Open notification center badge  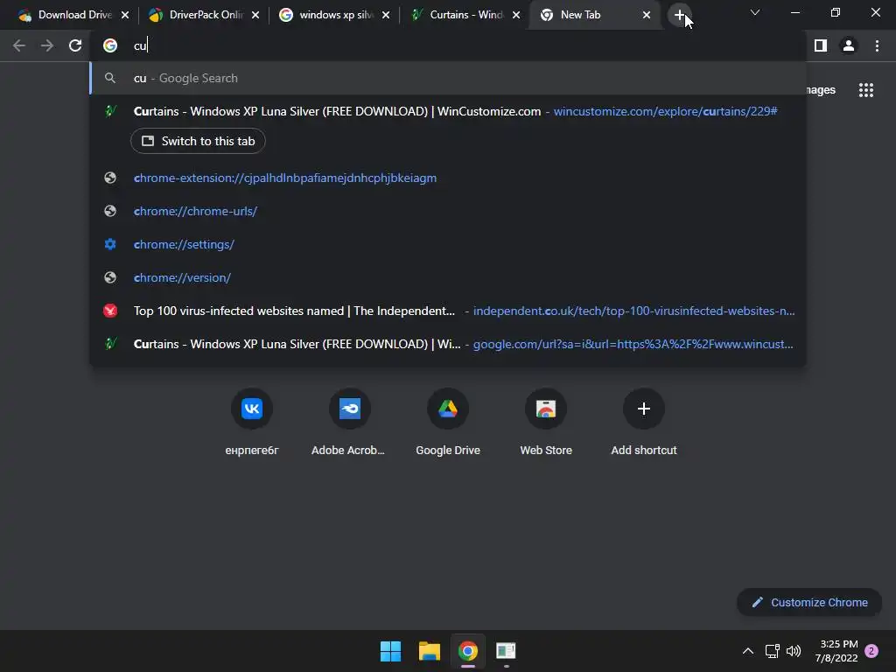[871, 651]
